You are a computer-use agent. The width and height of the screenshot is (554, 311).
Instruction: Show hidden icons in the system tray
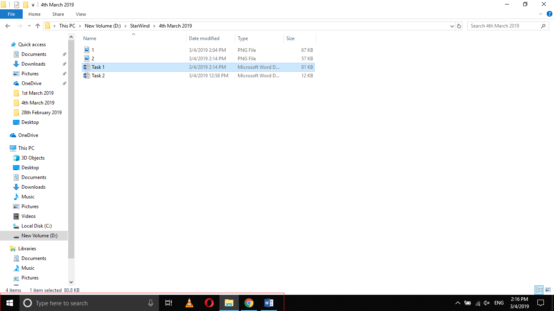457,302
